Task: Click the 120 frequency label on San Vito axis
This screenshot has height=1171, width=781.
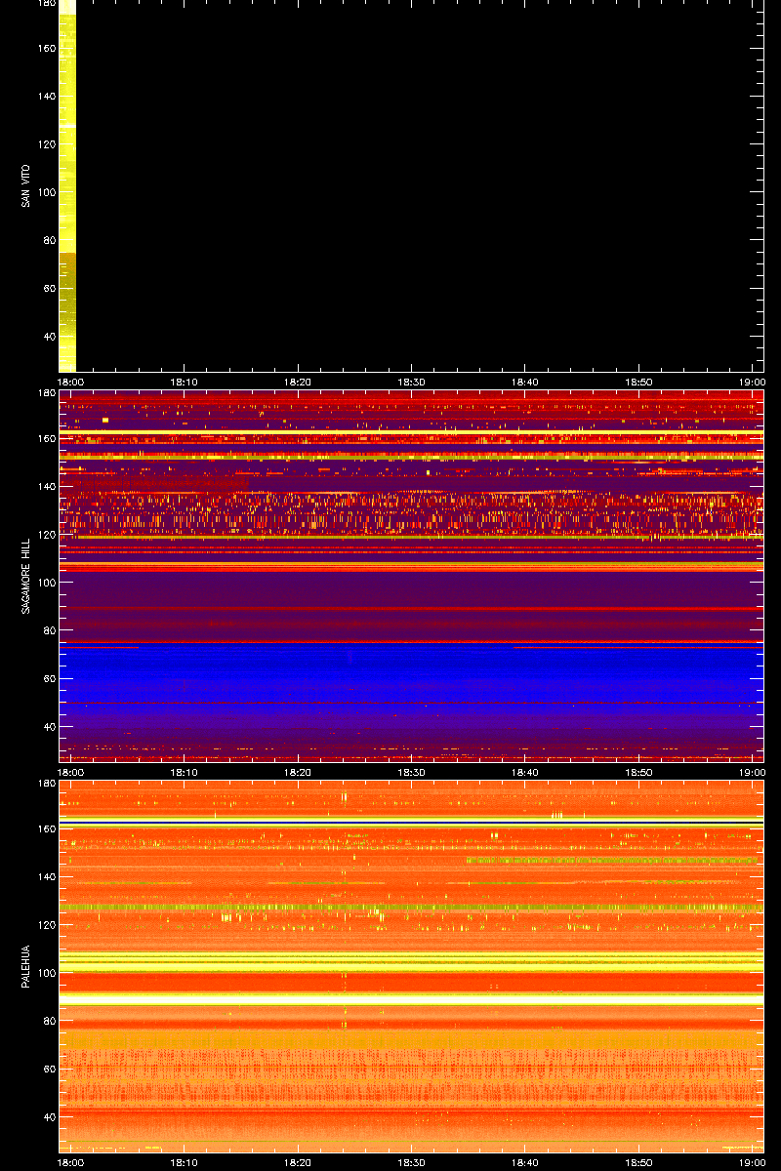Action: (46, 144)
